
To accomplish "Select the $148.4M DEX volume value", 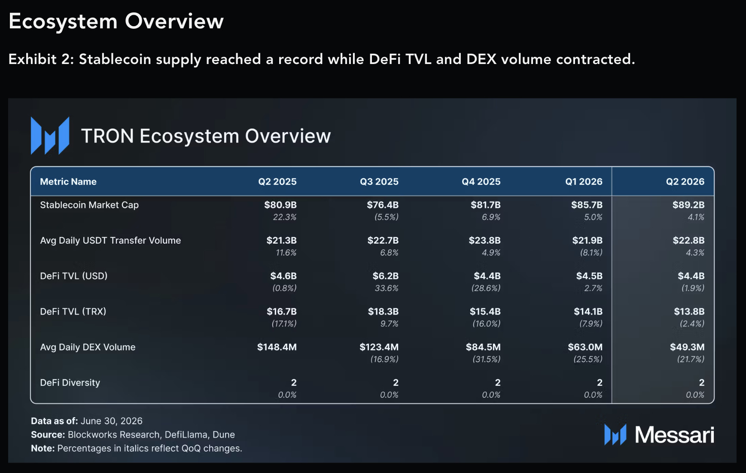I will (x=277, y=347).
